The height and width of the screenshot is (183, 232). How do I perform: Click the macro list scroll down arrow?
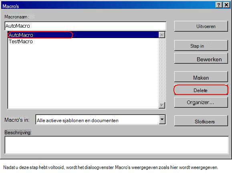162,105
